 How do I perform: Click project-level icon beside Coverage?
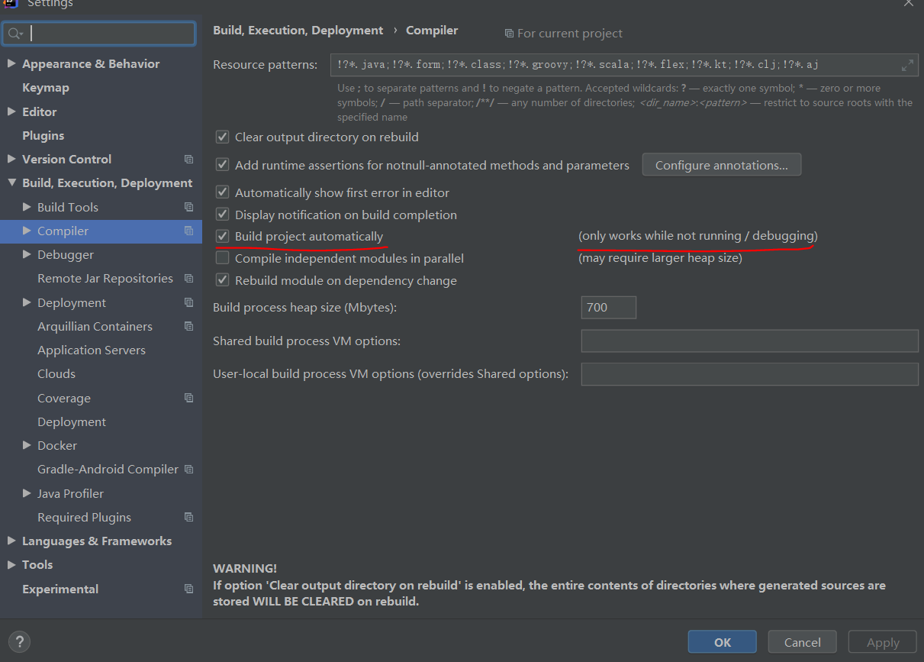point(188,398)
